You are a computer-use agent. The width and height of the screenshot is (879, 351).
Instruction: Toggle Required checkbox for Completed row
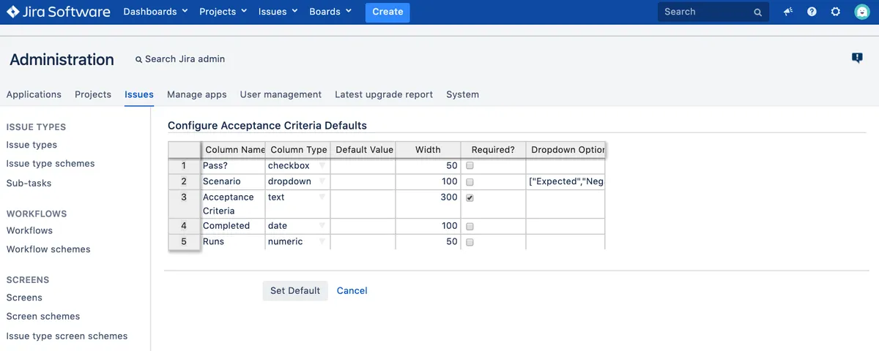pos(470,227)
